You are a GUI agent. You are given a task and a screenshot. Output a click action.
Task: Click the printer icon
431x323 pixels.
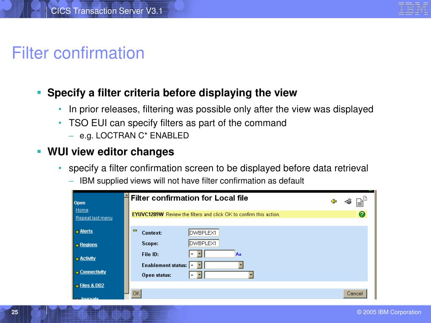(348, 201)
